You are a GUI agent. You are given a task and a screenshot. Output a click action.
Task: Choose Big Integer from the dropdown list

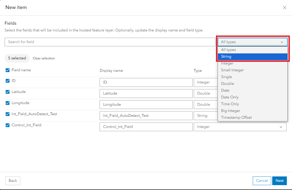click(x=231, y=111)
